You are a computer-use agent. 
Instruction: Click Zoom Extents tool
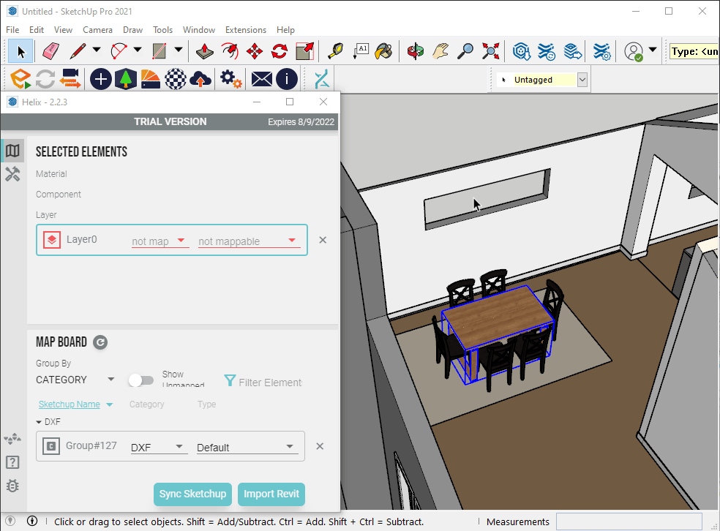tap(490, 51)
